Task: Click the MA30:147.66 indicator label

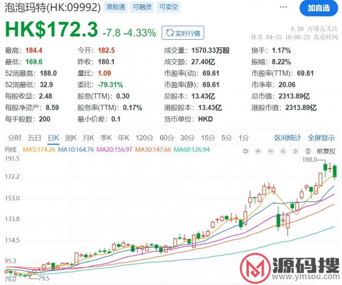Action: [153, 149]
